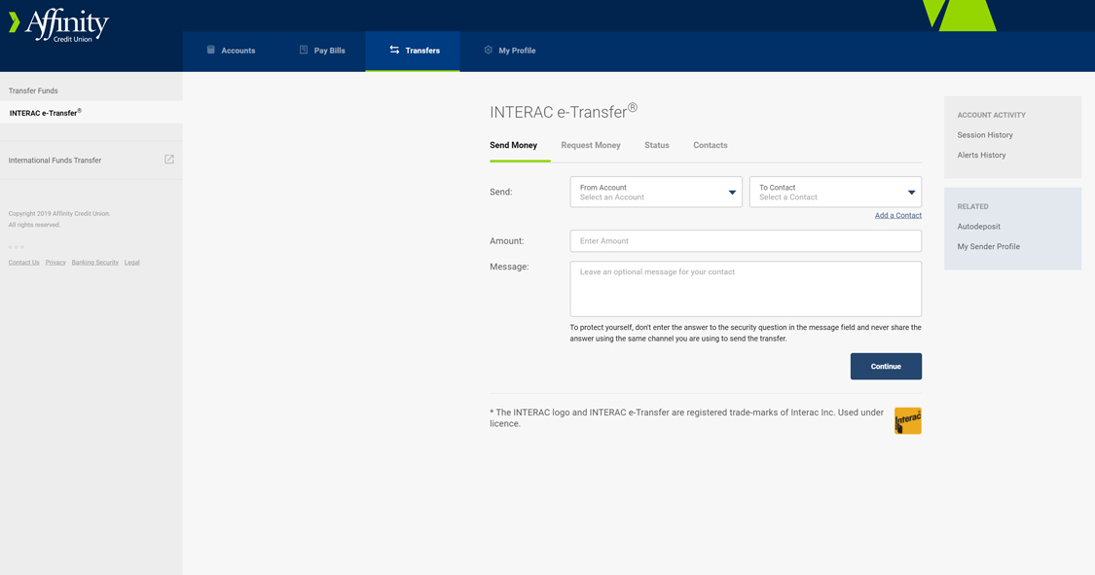Open the Pay Bills menu
Viewport: 1095px width, 575px height.
(321, 51)
